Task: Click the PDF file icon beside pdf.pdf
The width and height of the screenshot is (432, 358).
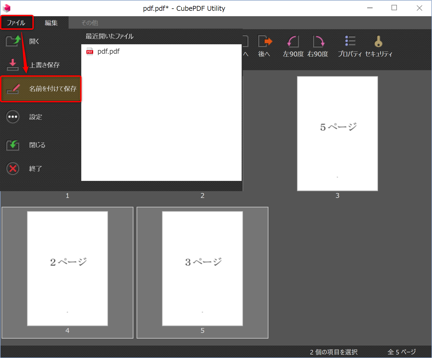Action: 90,51
